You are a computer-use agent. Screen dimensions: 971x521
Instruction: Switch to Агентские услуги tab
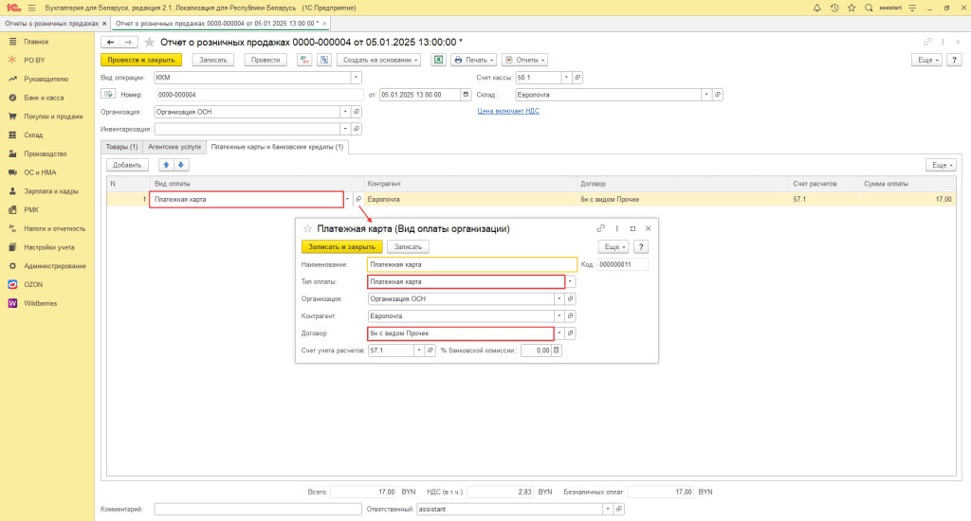[x=174, y=147]
